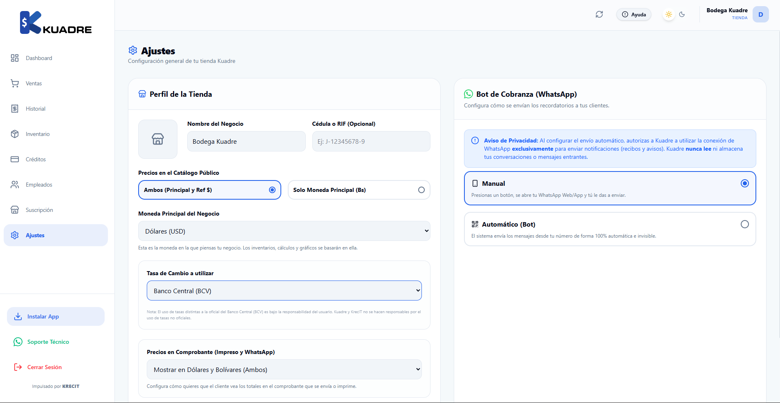Viewport: 780px width, 403px height.
Task: Click the QR code icon beside Automático
Action: (x=475, y=224)
